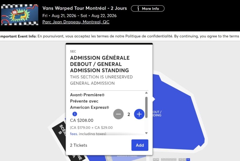Click the blue info icon under American Express
Image resolution: width=240 pixels, height=161 pixels.
click(75, 114)
